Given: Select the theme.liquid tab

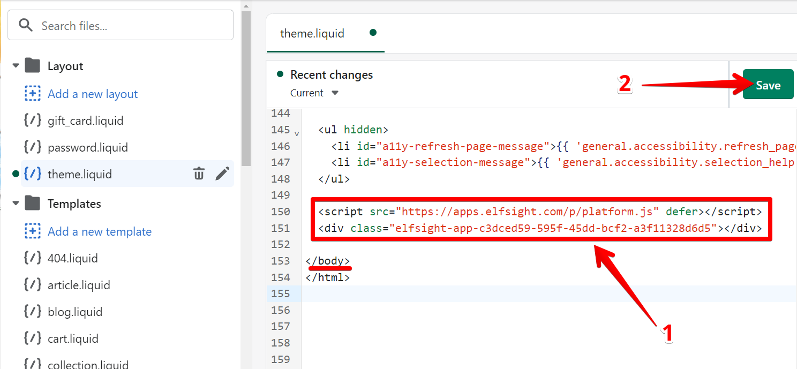Looking at the screenshot, I should pyautogui.click(x=312, y=33).
